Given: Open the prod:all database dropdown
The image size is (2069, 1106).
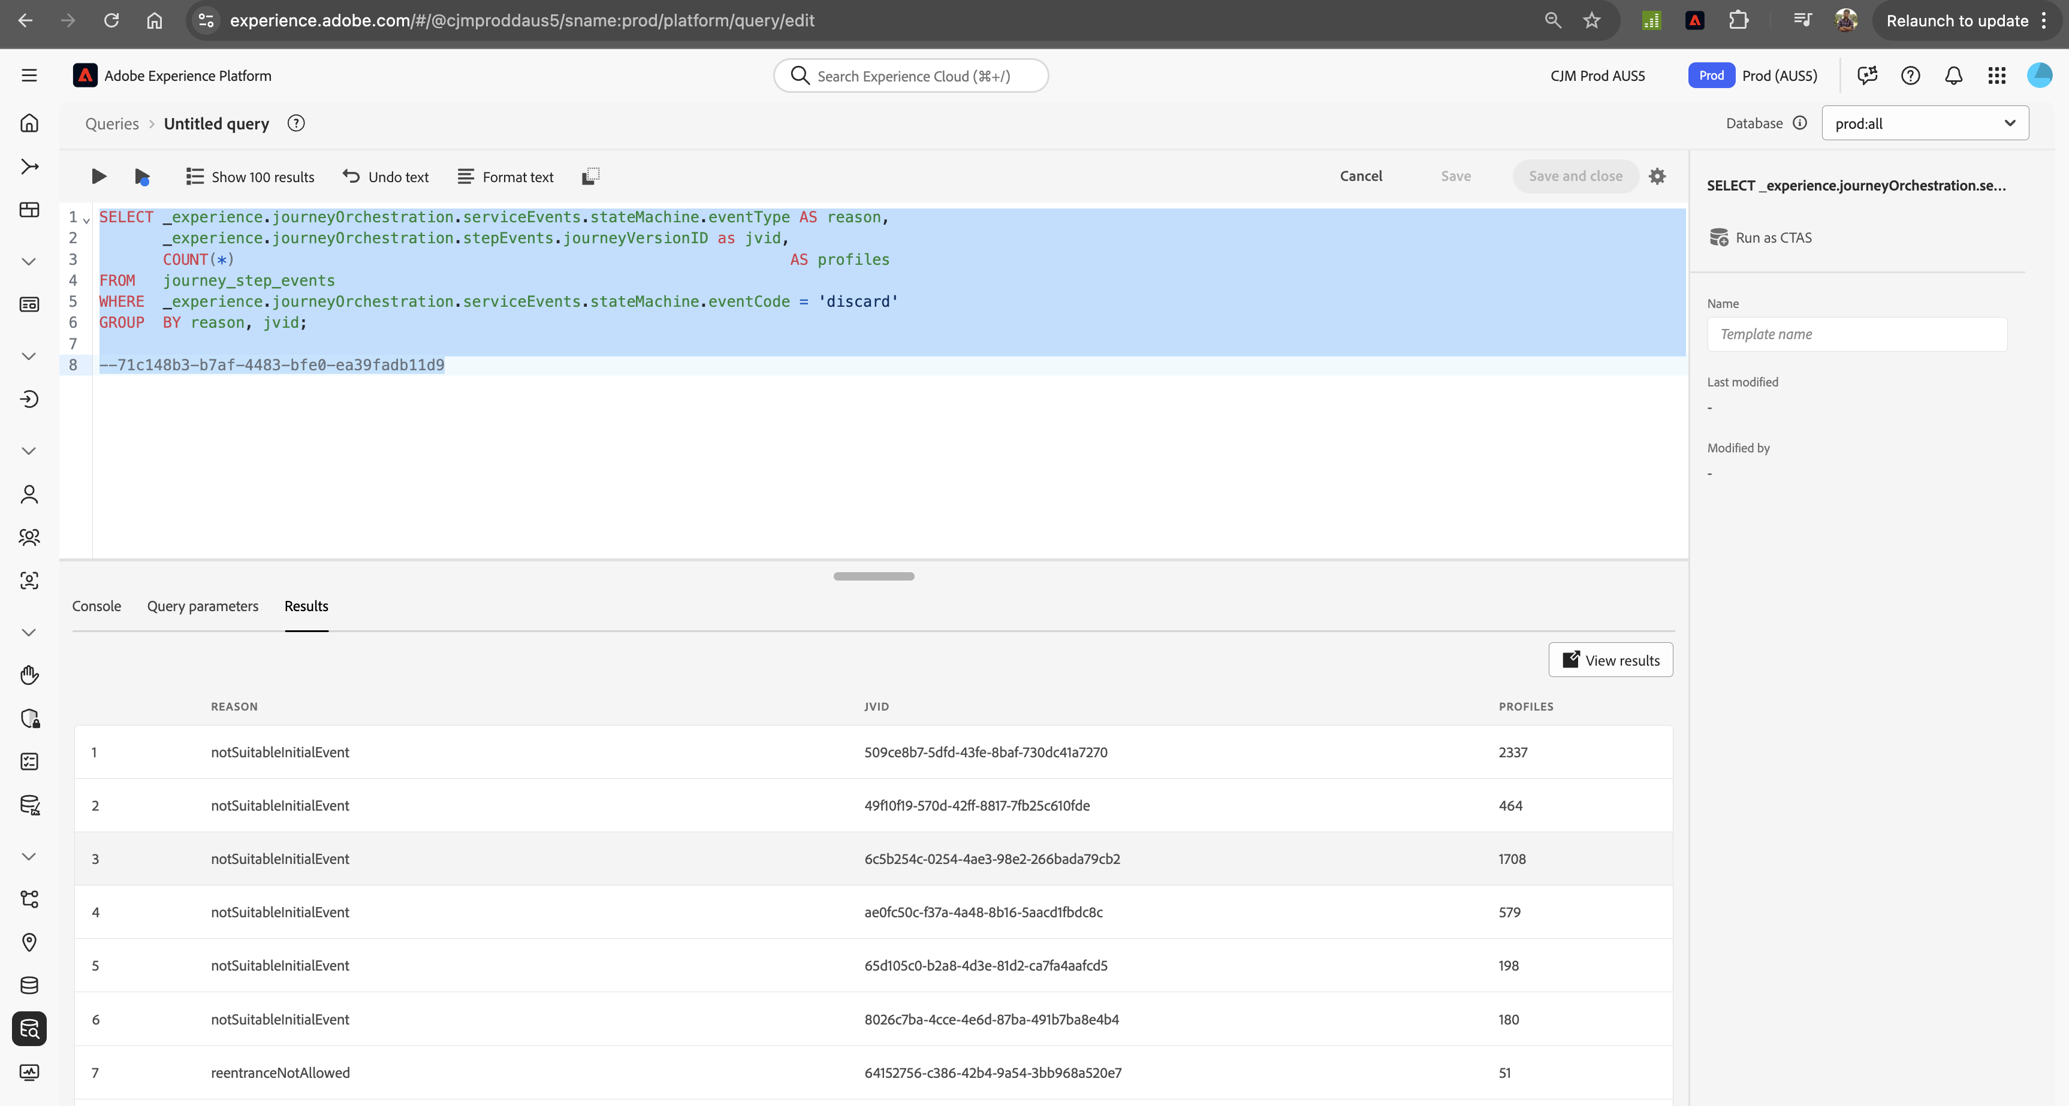Looking at the screenshot, I should click(1925, 123).
